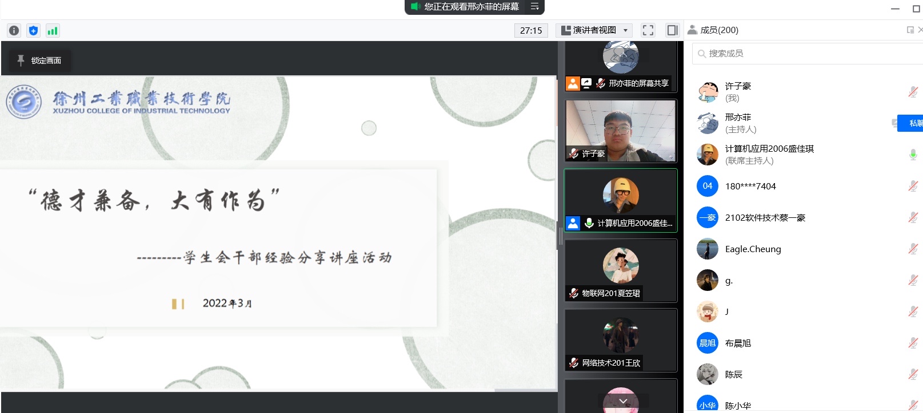Select 许子豪's camera video tile
The width and height of the screenshot is (923, 413).
coord(621,131)
